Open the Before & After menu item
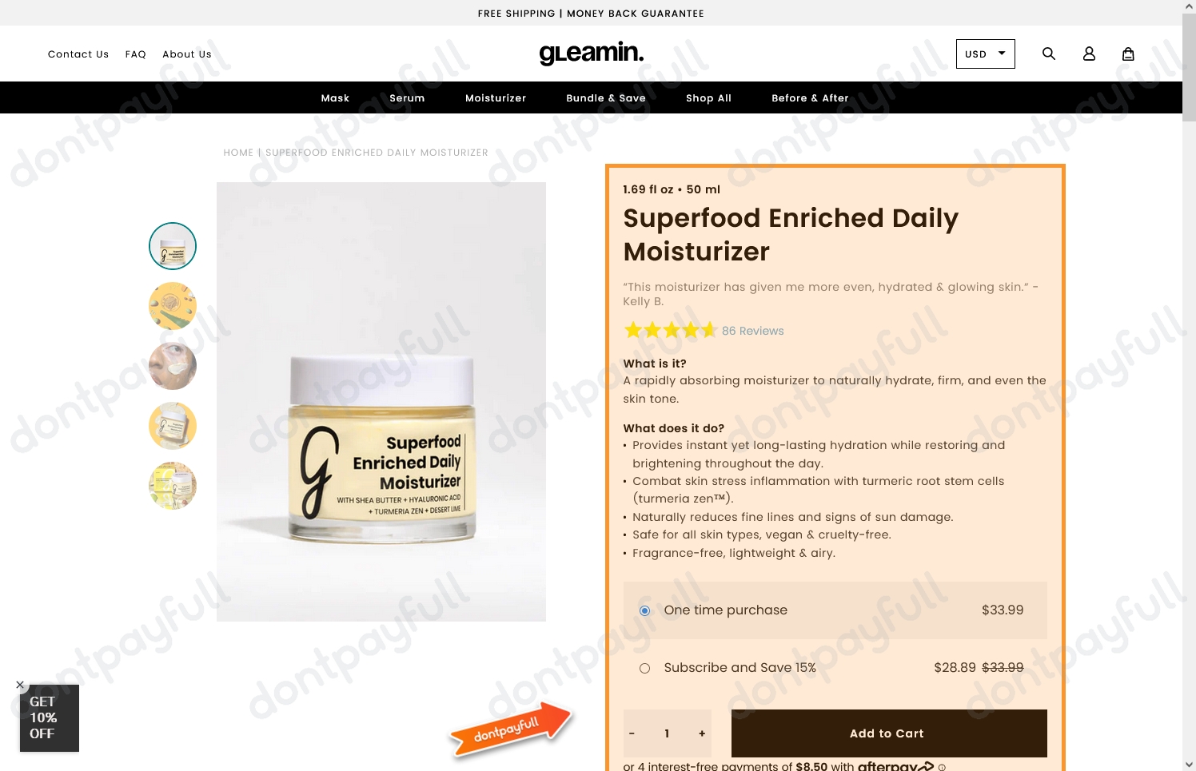The width and height of the screenshot is (1196, 771). [x=810, y=97]
